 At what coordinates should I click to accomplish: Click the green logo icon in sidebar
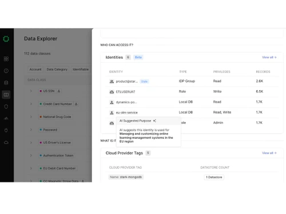tap(6, 39)
